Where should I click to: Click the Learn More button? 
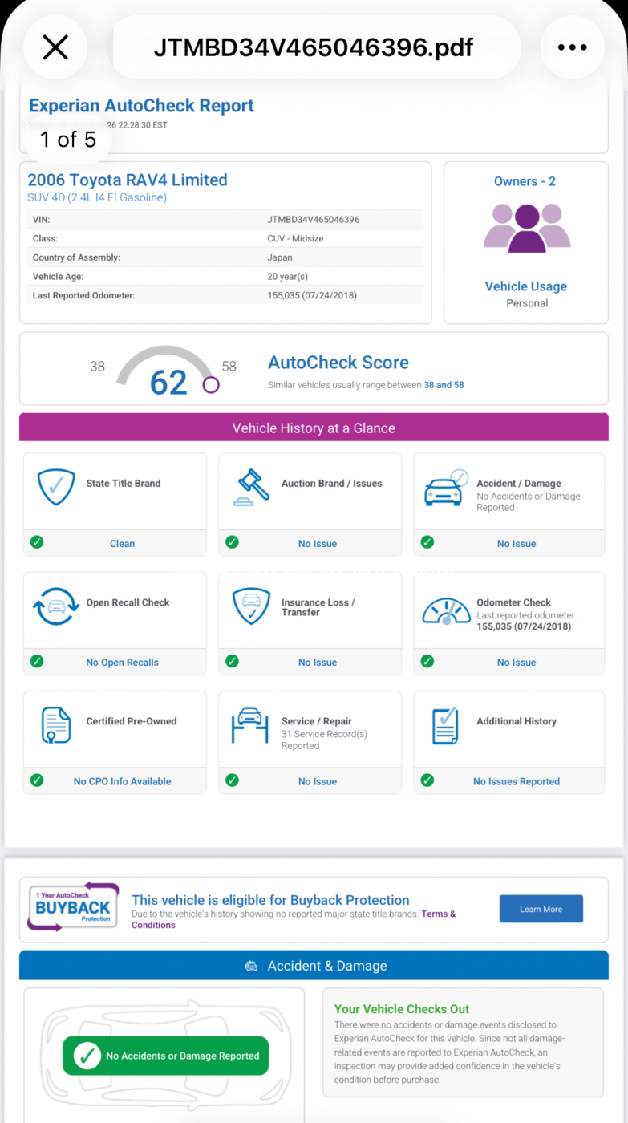(541, 909)
